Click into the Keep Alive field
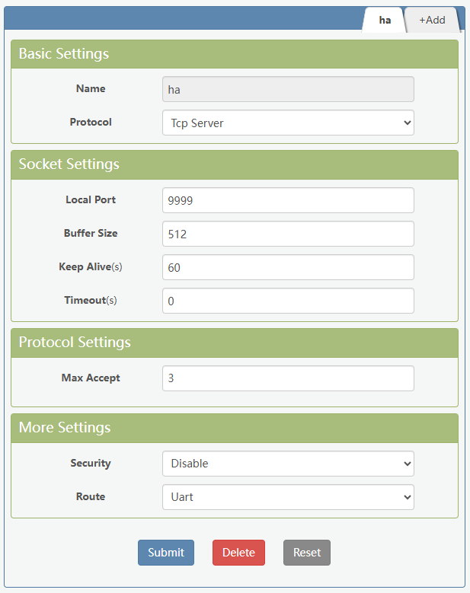Viewport: 470px width, 593px height. (x=288, y=267)
